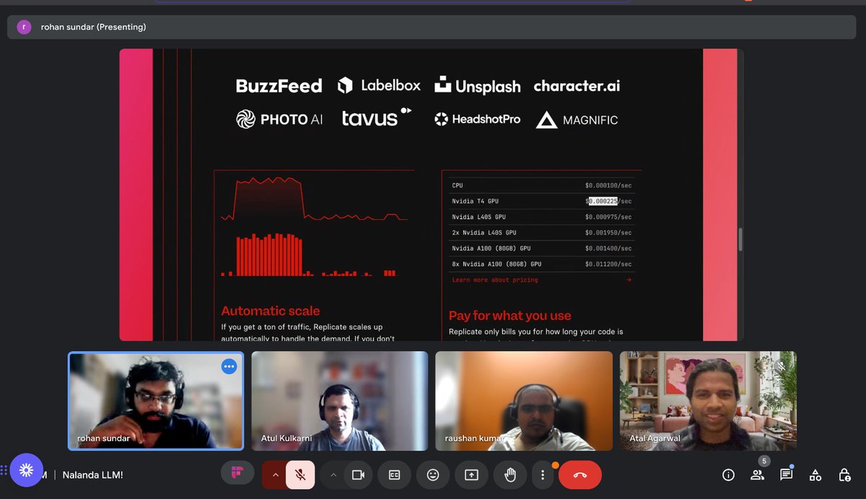
Task: Click the purple round asterisk extension button
Action: coord(27,470)
